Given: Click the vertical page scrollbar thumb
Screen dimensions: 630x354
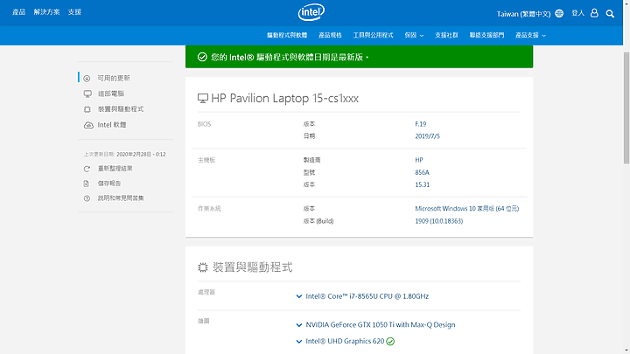Looking at the screenshot, I should [x=626, y=108].
